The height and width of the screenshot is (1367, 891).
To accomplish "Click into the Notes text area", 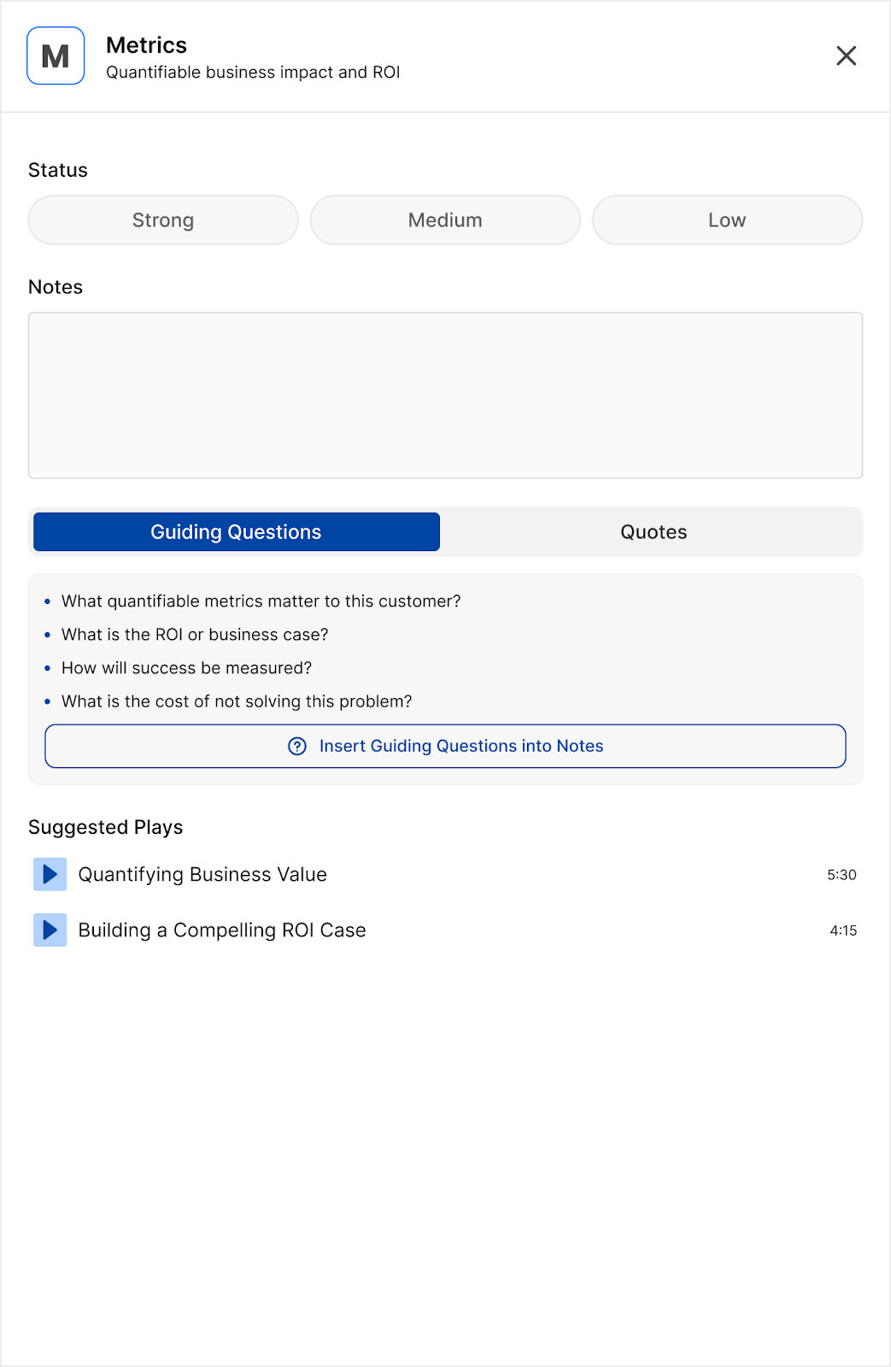I will click(x=445, y=395).
